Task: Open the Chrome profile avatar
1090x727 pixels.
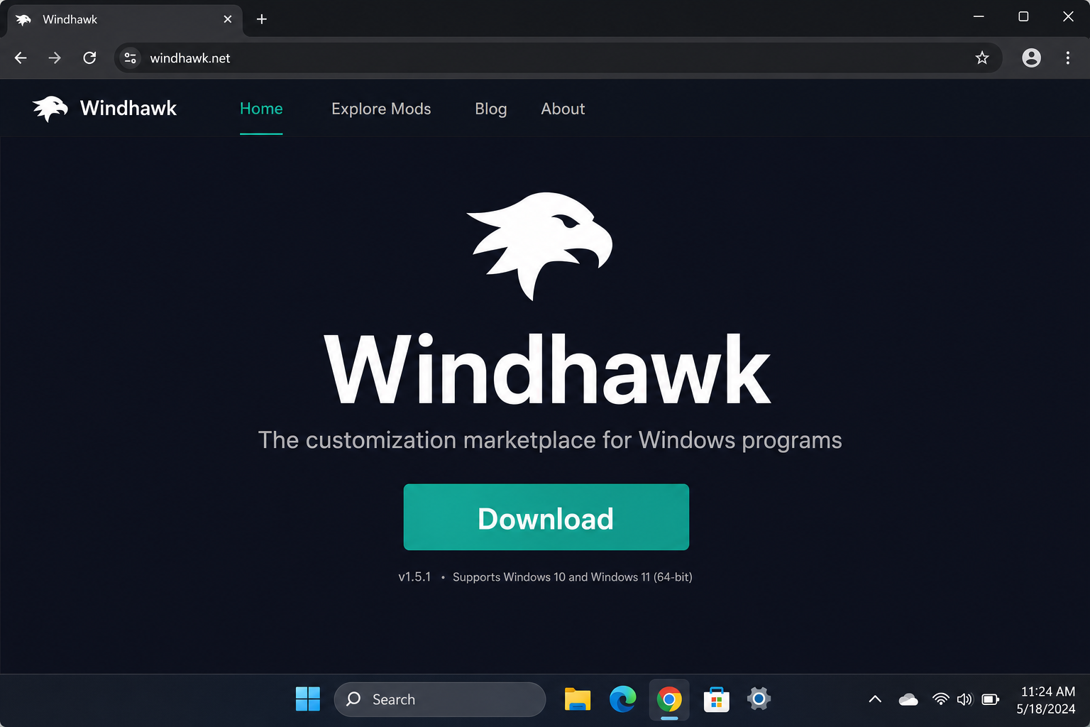Action: (1031, 58)
